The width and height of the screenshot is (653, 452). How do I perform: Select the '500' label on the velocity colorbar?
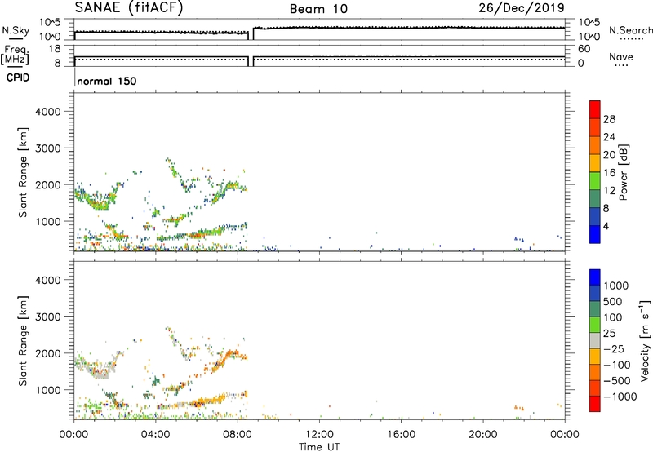pyautogui.click(x=613, y=302)
